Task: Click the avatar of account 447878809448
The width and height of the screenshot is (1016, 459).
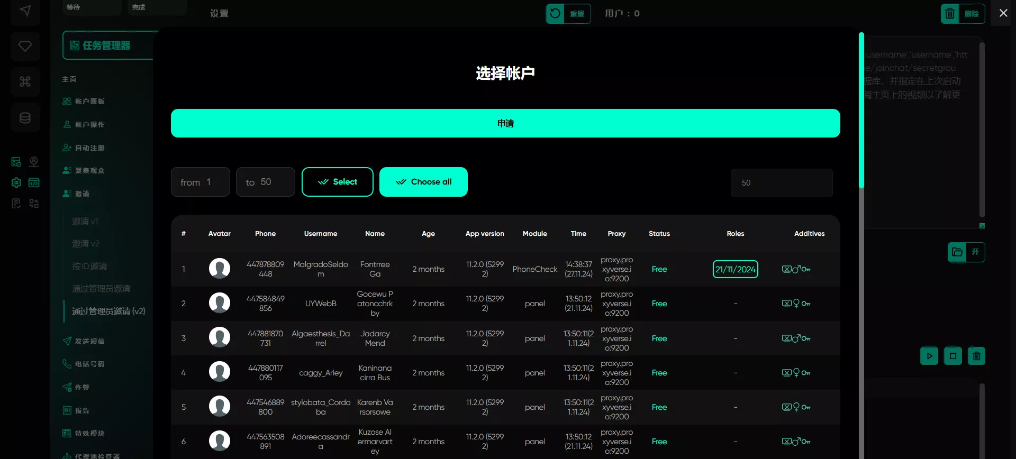Action: (220, 269)
